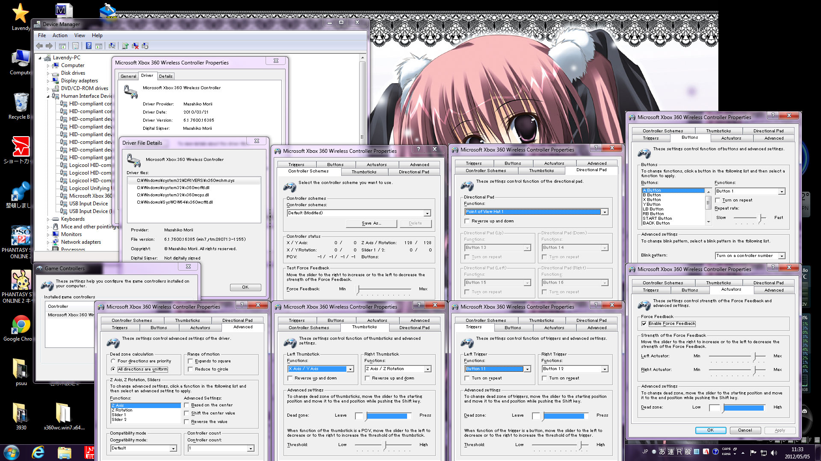Select the 3930 folder on desktop

click(21, 417)
